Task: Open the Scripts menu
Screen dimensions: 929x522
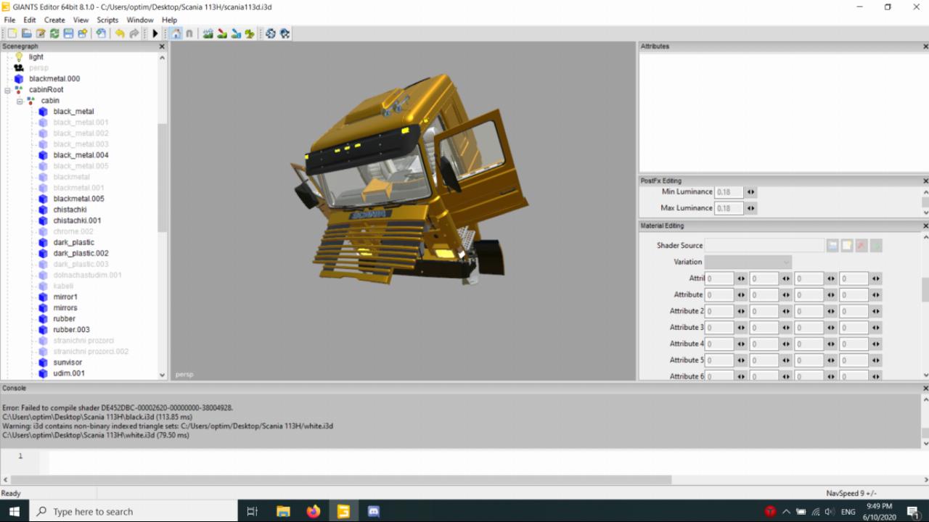Action: click(x=107, y=20)
